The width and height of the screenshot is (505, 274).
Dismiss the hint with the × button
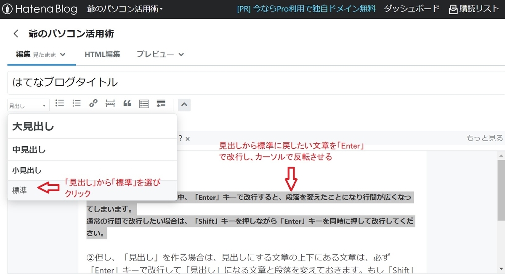[x=188, y=139]
